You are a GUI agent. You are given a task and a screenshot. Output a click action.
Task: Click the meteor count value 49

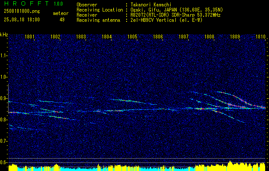click(x=62, y=20)
